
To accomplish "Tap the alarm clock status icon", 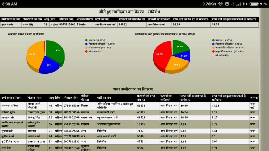I will tap(227, 4).
